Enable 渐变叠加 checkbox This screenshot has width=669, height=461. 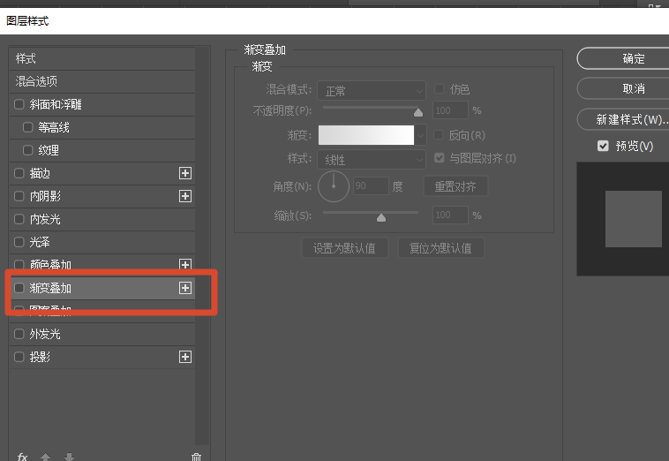(19, 288)
